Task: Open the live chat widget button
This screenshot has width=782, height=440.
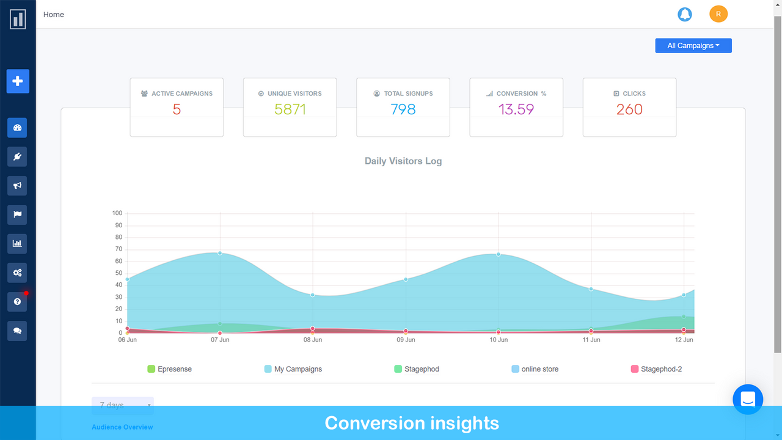Action: [748, 400]
